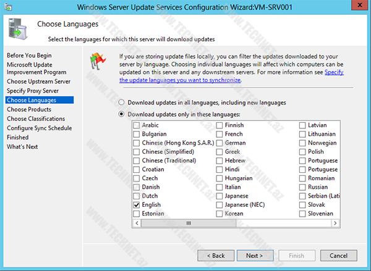The image size is (371, 271).
Task: Go to the Choose Products step
Action: (29, 109)
